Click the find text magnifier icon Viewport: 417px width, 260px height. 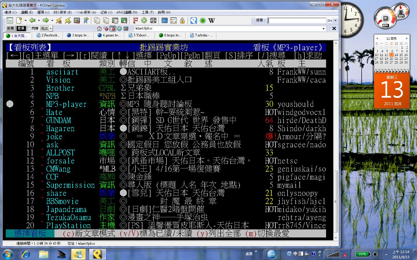(x=124, y=21)
